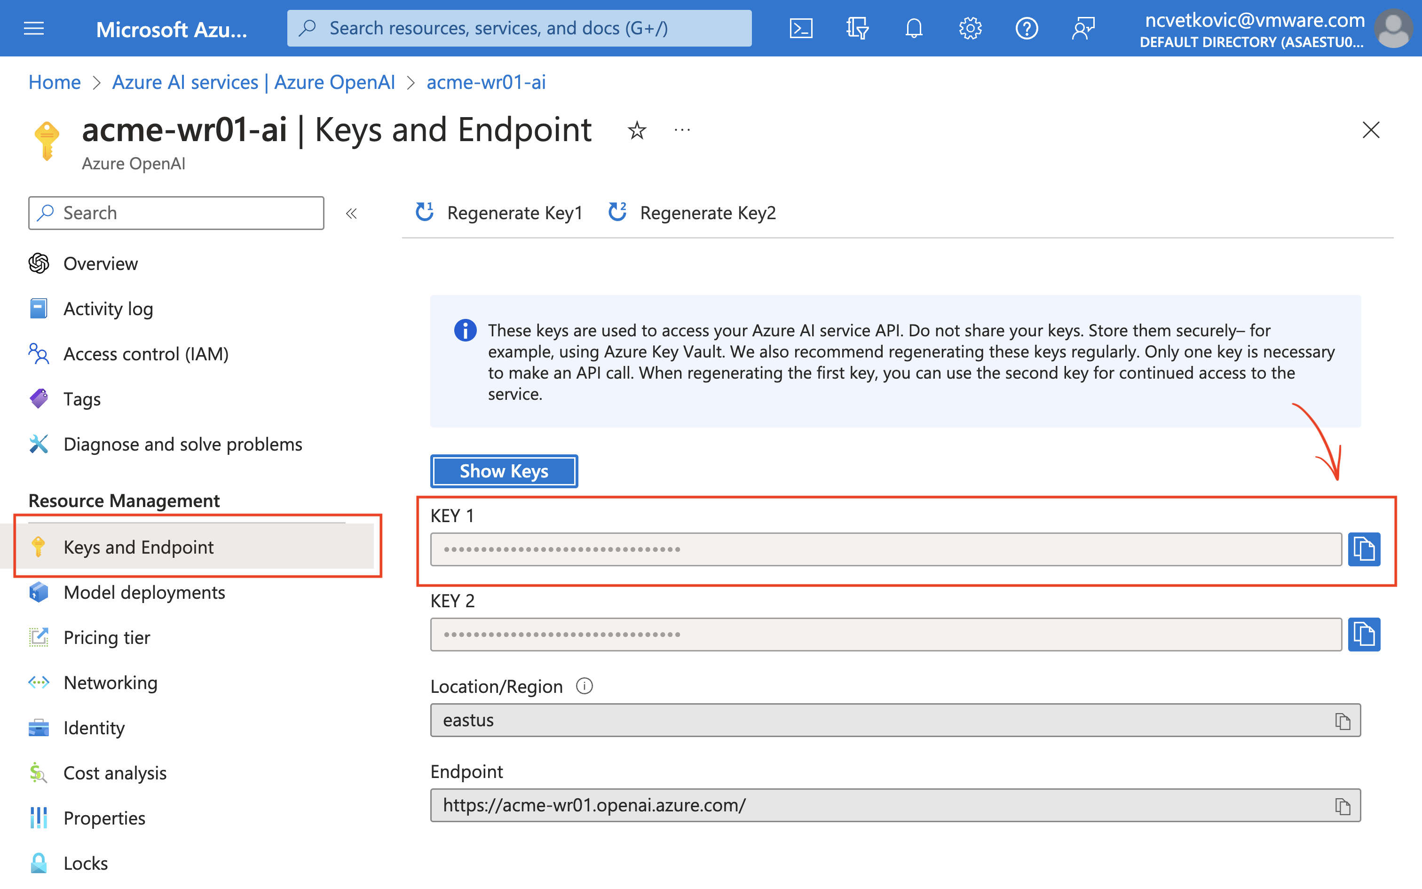1422x889 pixels.
Task: Copy KEY 1 to clipboard
Action: (x=1364, y=549)
